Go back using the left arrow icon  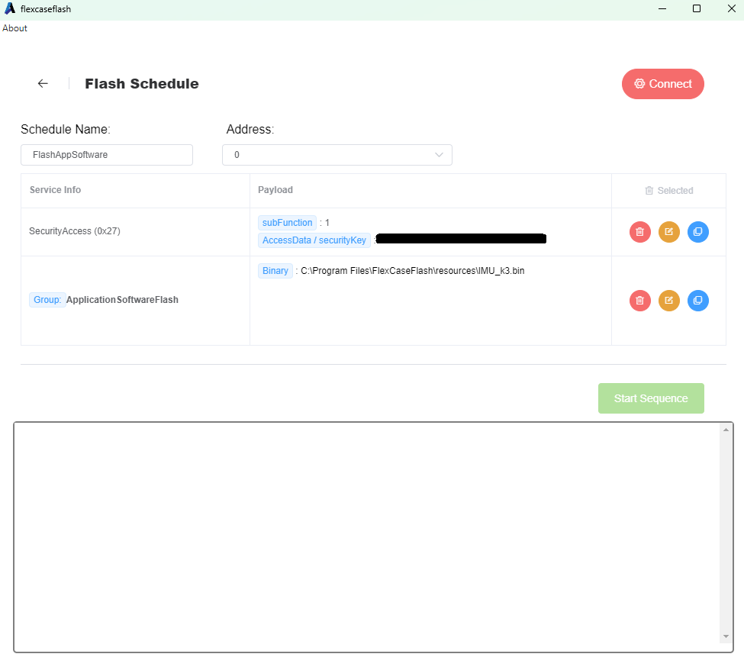(43, 84)
